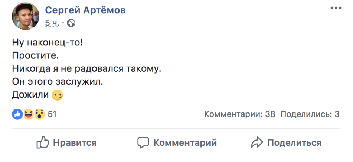Click the thumbs-up outline icon
Screen dimensions: 353x162
(x=43, y=142)
